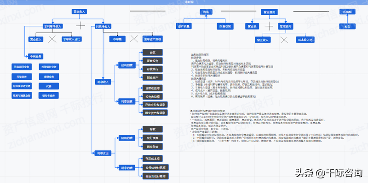
Task: Select the 同业资产收益率 node
Action: point(155,112)
